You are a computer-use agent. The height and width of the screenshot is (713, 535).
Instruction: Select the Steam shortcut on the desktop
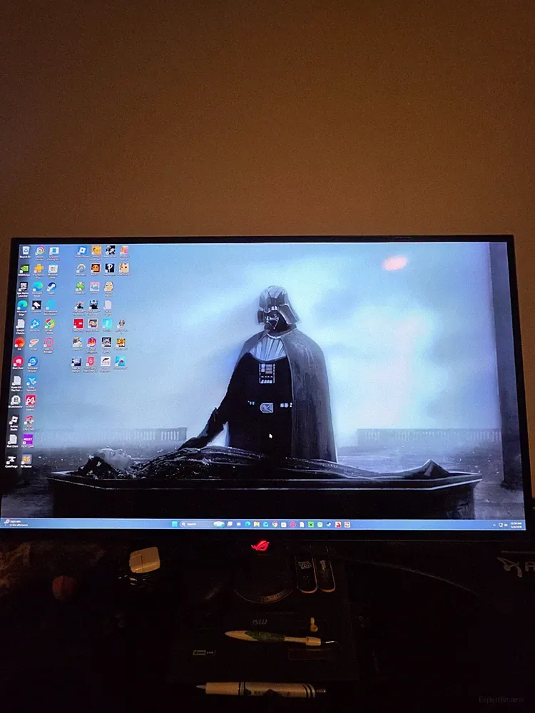(x=52, y=286)
